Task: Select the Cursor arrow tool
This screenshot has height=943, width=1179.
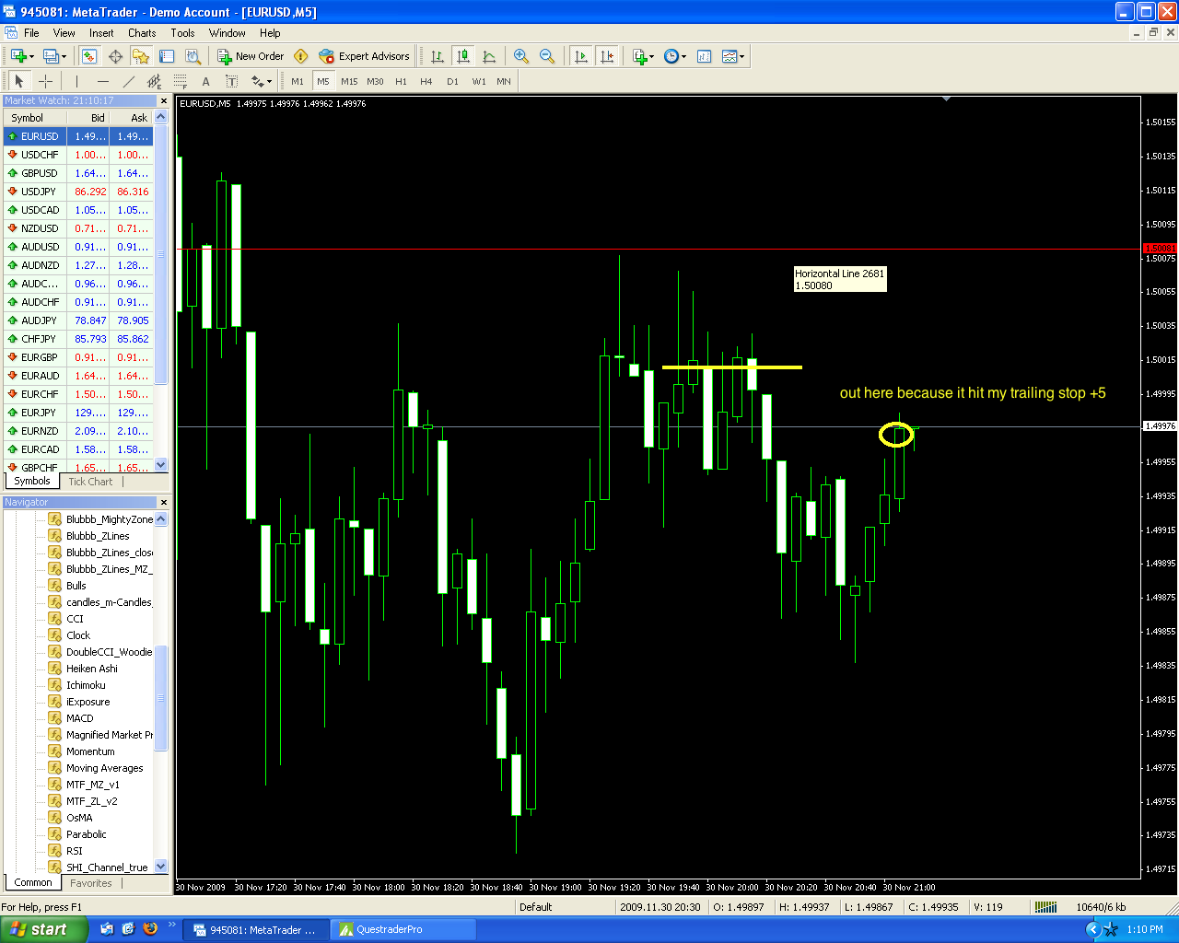Action: tap(19, 81)
